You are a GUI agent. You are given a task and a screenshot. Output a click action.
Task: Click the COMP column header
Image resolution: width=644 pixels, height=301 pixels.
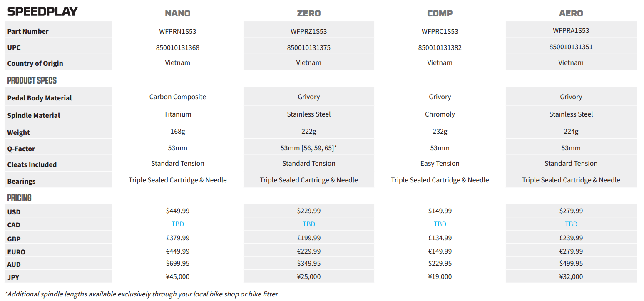tap(440, 13)
